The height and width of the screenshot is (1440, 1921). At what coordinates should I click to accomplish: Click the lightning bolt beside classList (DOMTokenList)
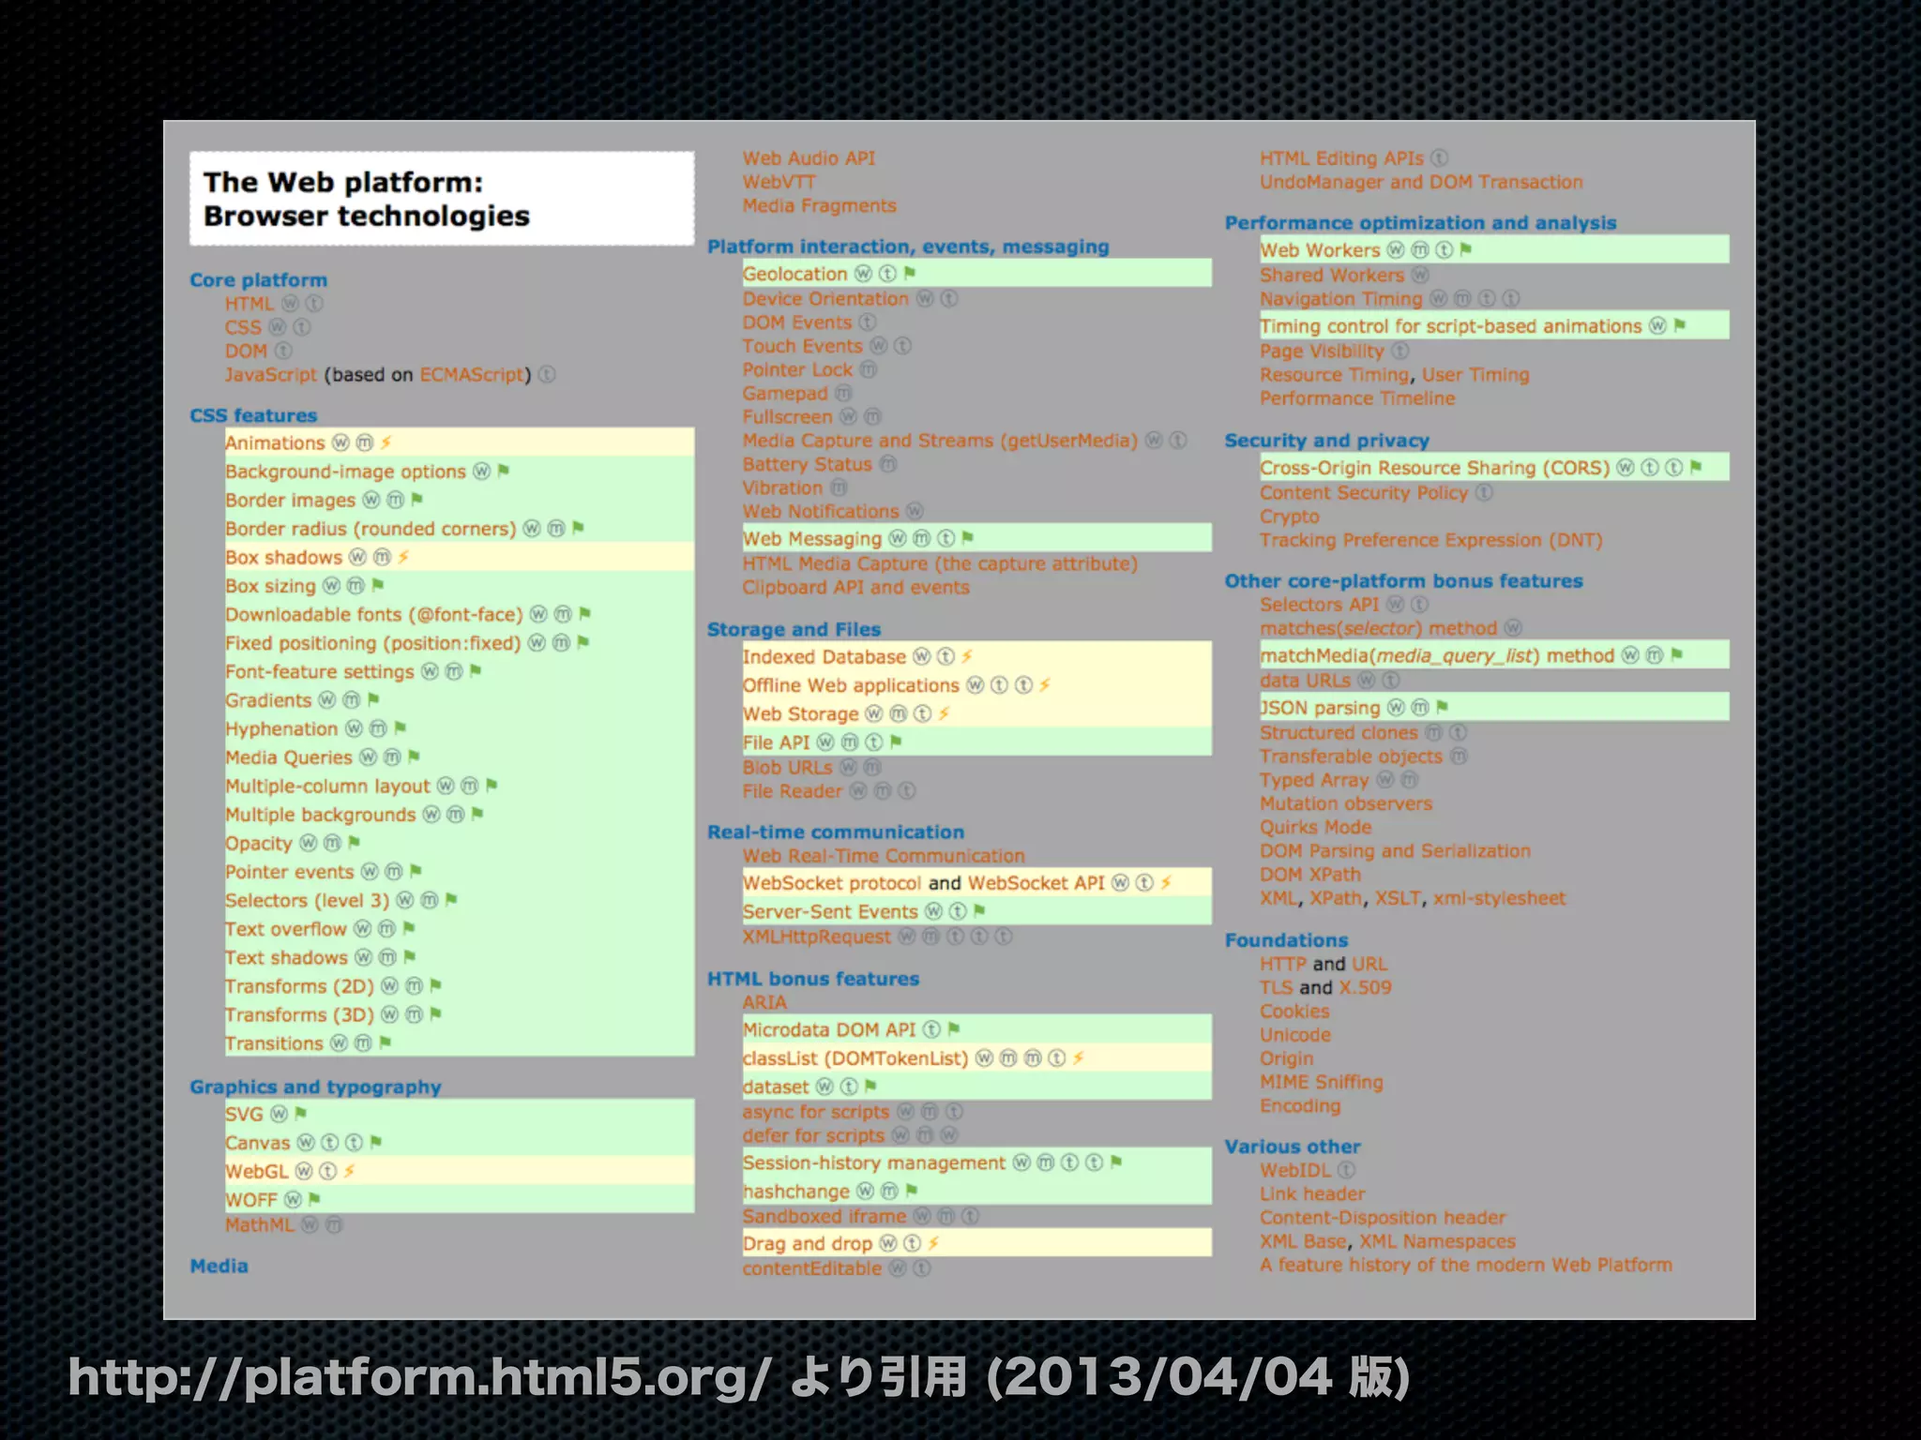pos(1079,1057)
